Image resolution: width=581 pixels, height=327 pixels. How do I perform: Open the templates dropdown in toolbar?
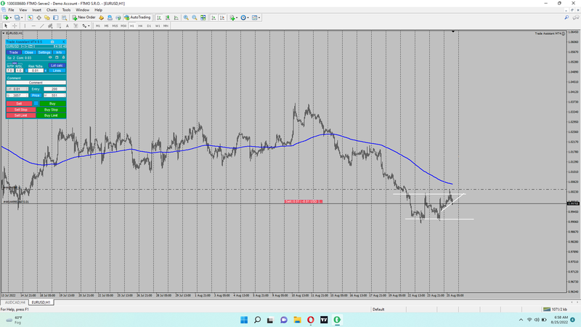tap(256, 17)
